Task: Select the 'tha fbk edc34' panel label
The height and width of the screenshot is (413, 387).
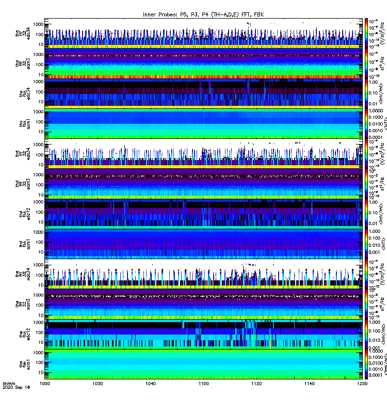Action: [x=25, y=93]
